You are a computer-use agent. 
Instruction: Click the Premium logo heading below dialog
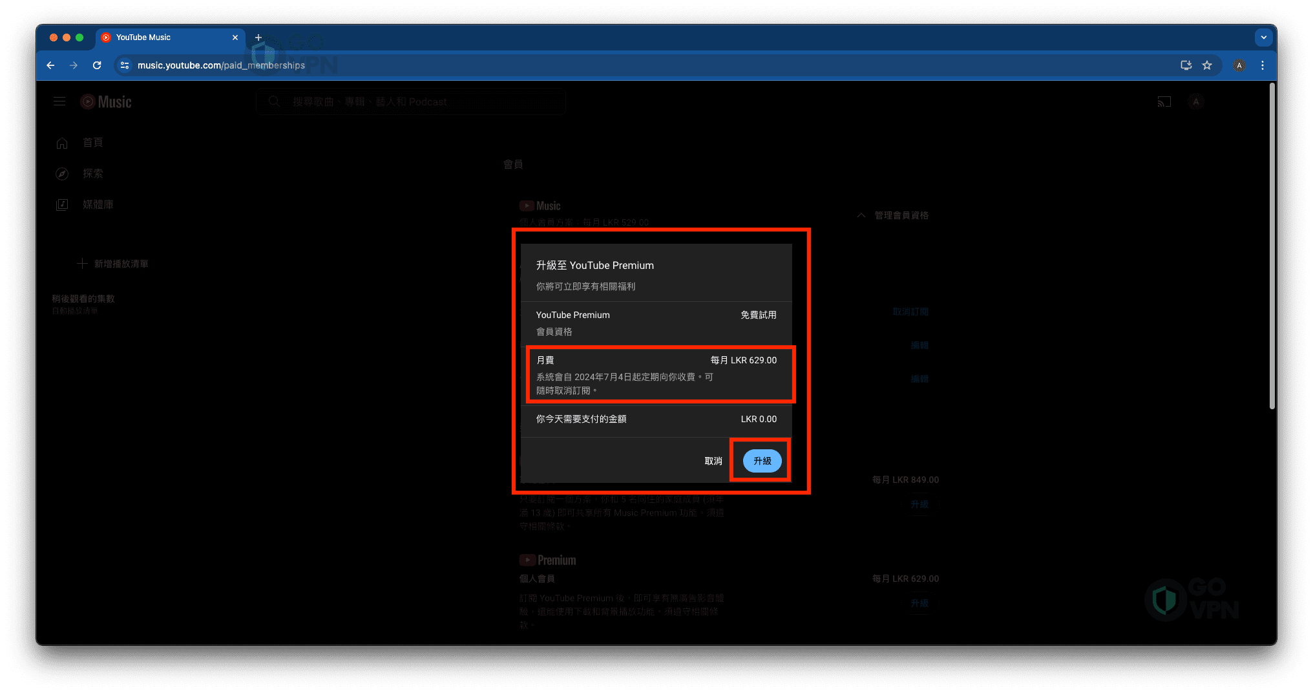[548, 560]
